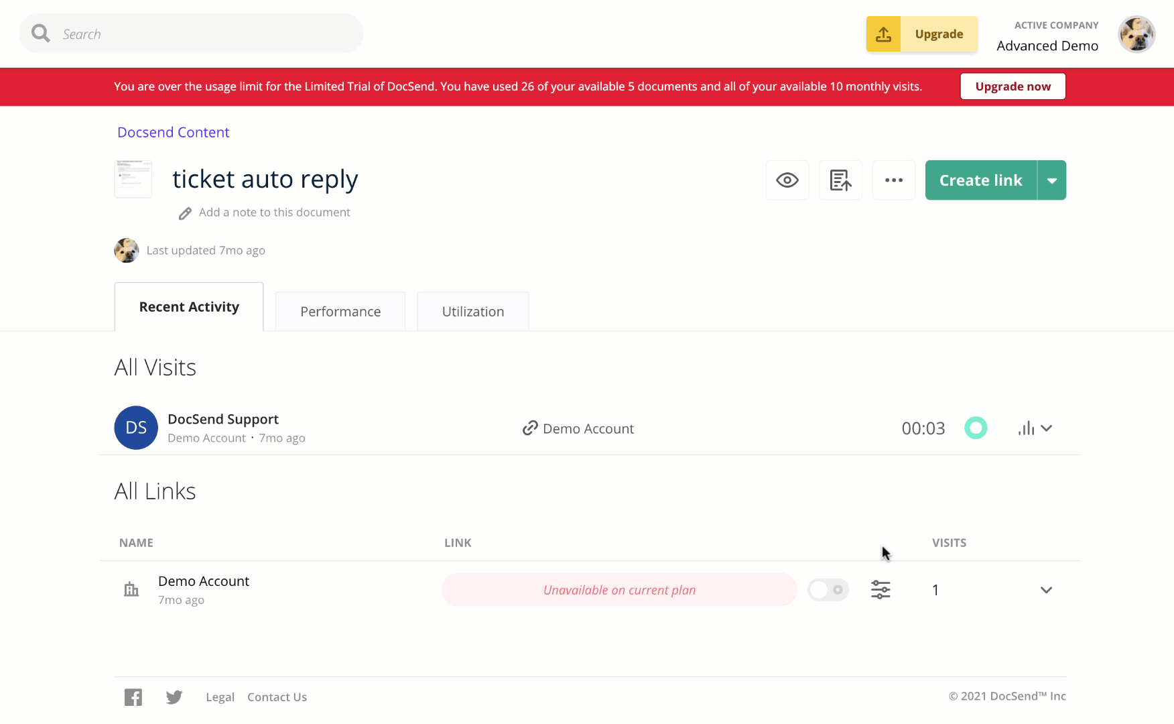Expand the Demo Account link row chevron
The width and height of the screenshot is (1174, 724).
coord(1046,590)
